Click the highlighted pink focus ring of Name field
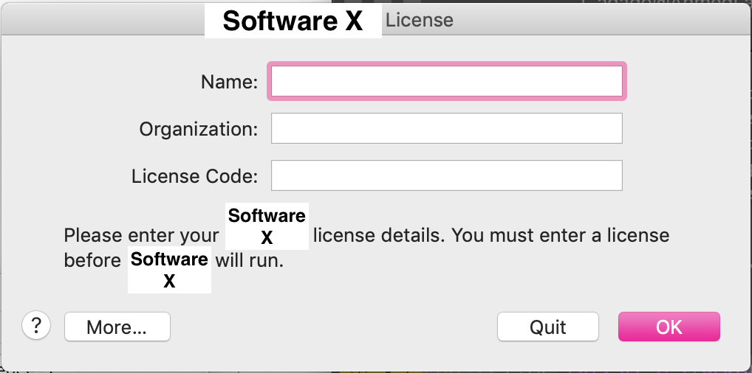 (x=446, y=63)
